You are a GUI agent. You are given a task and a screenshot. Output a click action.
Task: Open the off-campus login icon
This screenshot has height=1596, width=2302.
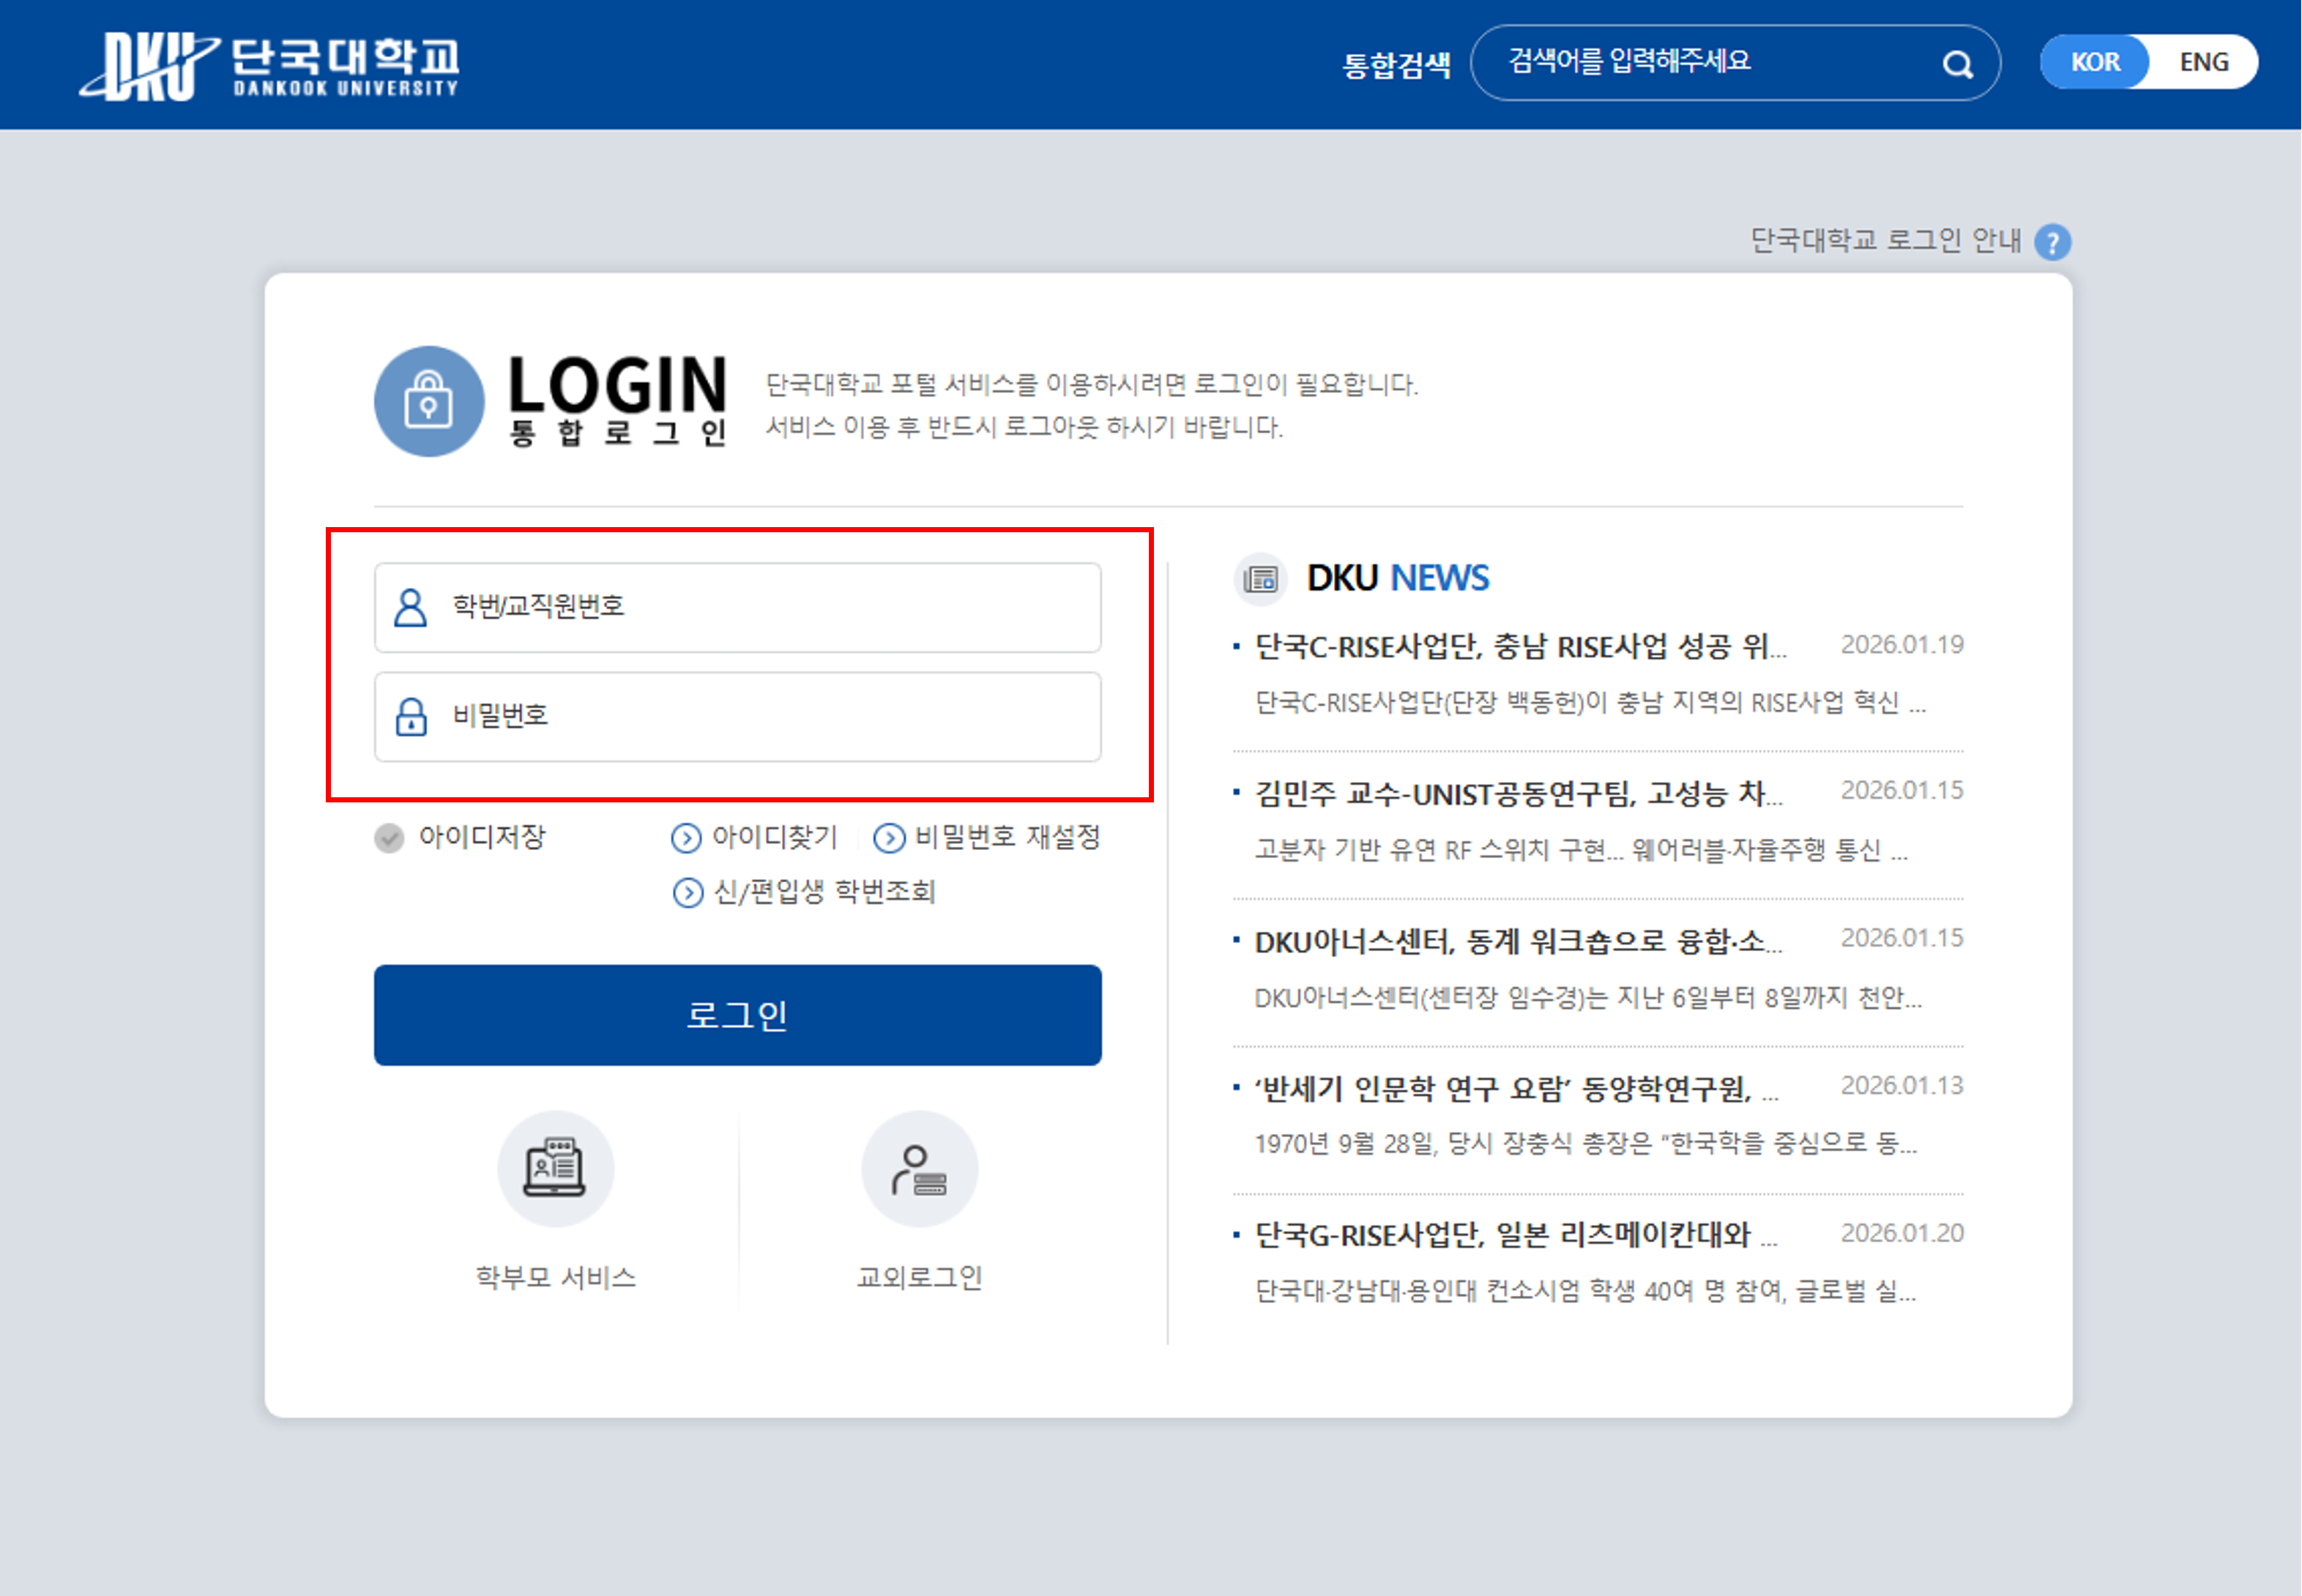point(919,1168)
